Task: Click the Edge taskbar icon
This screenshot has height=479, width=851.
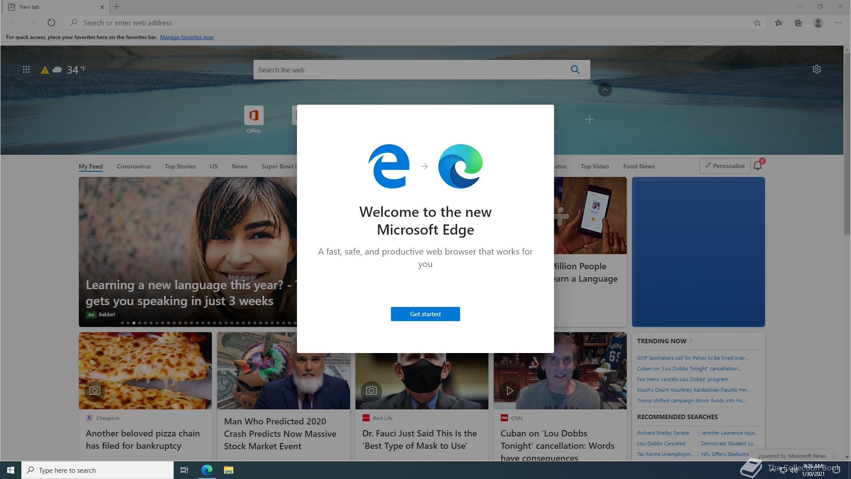Action: tap(207, 470)
